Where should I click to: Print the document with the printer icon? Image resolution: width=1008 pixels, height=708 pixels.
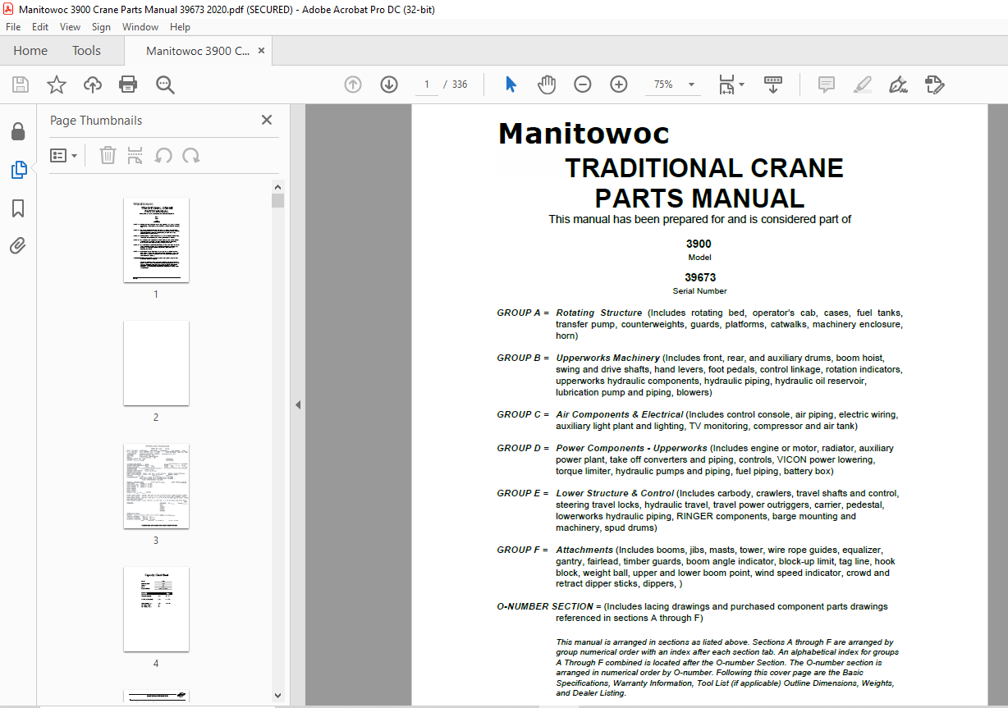point(128,85)
